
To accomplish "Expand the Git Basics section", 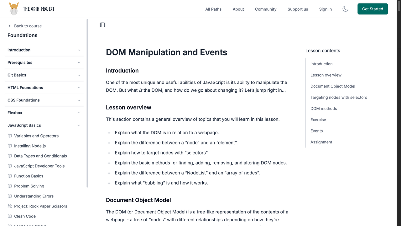I will pyautogui.click(x=44, y=75).
